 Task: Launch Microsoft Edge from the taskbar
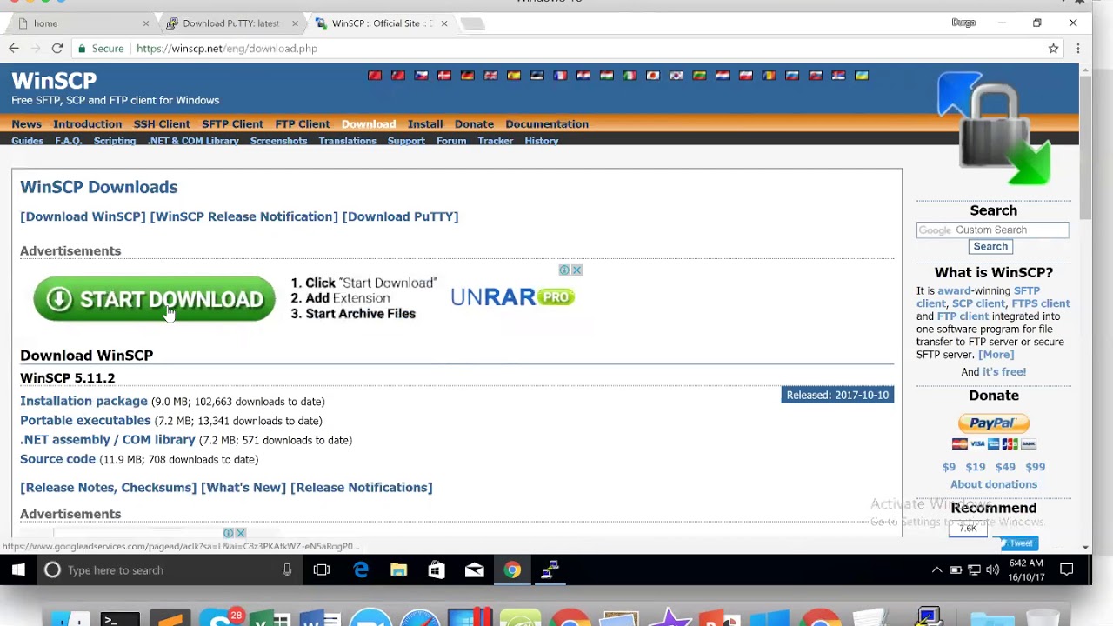point(361,570)
